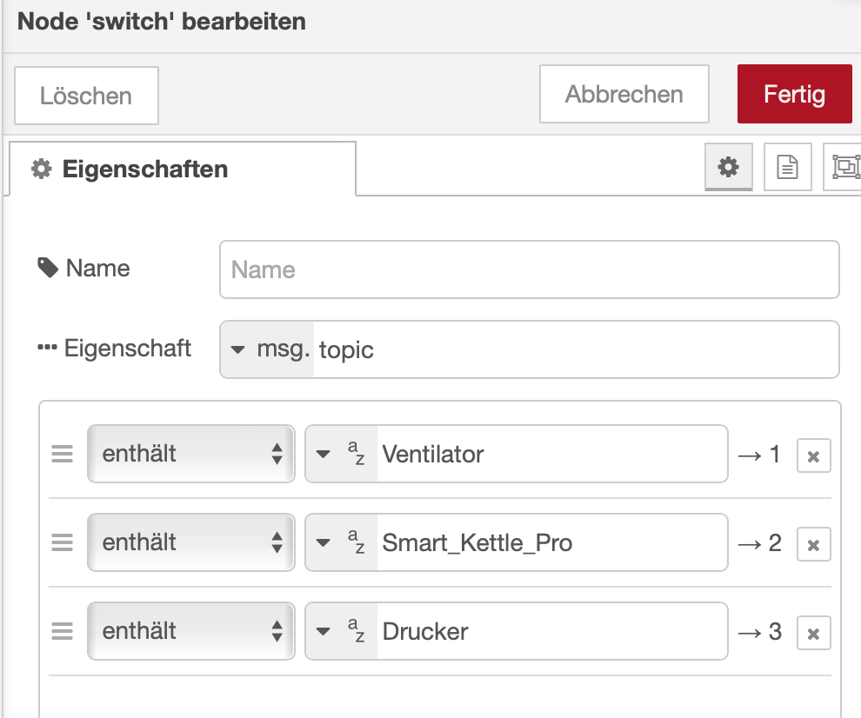
Task: Change string type selector for Drucker rule
Action: click(341, 631)
